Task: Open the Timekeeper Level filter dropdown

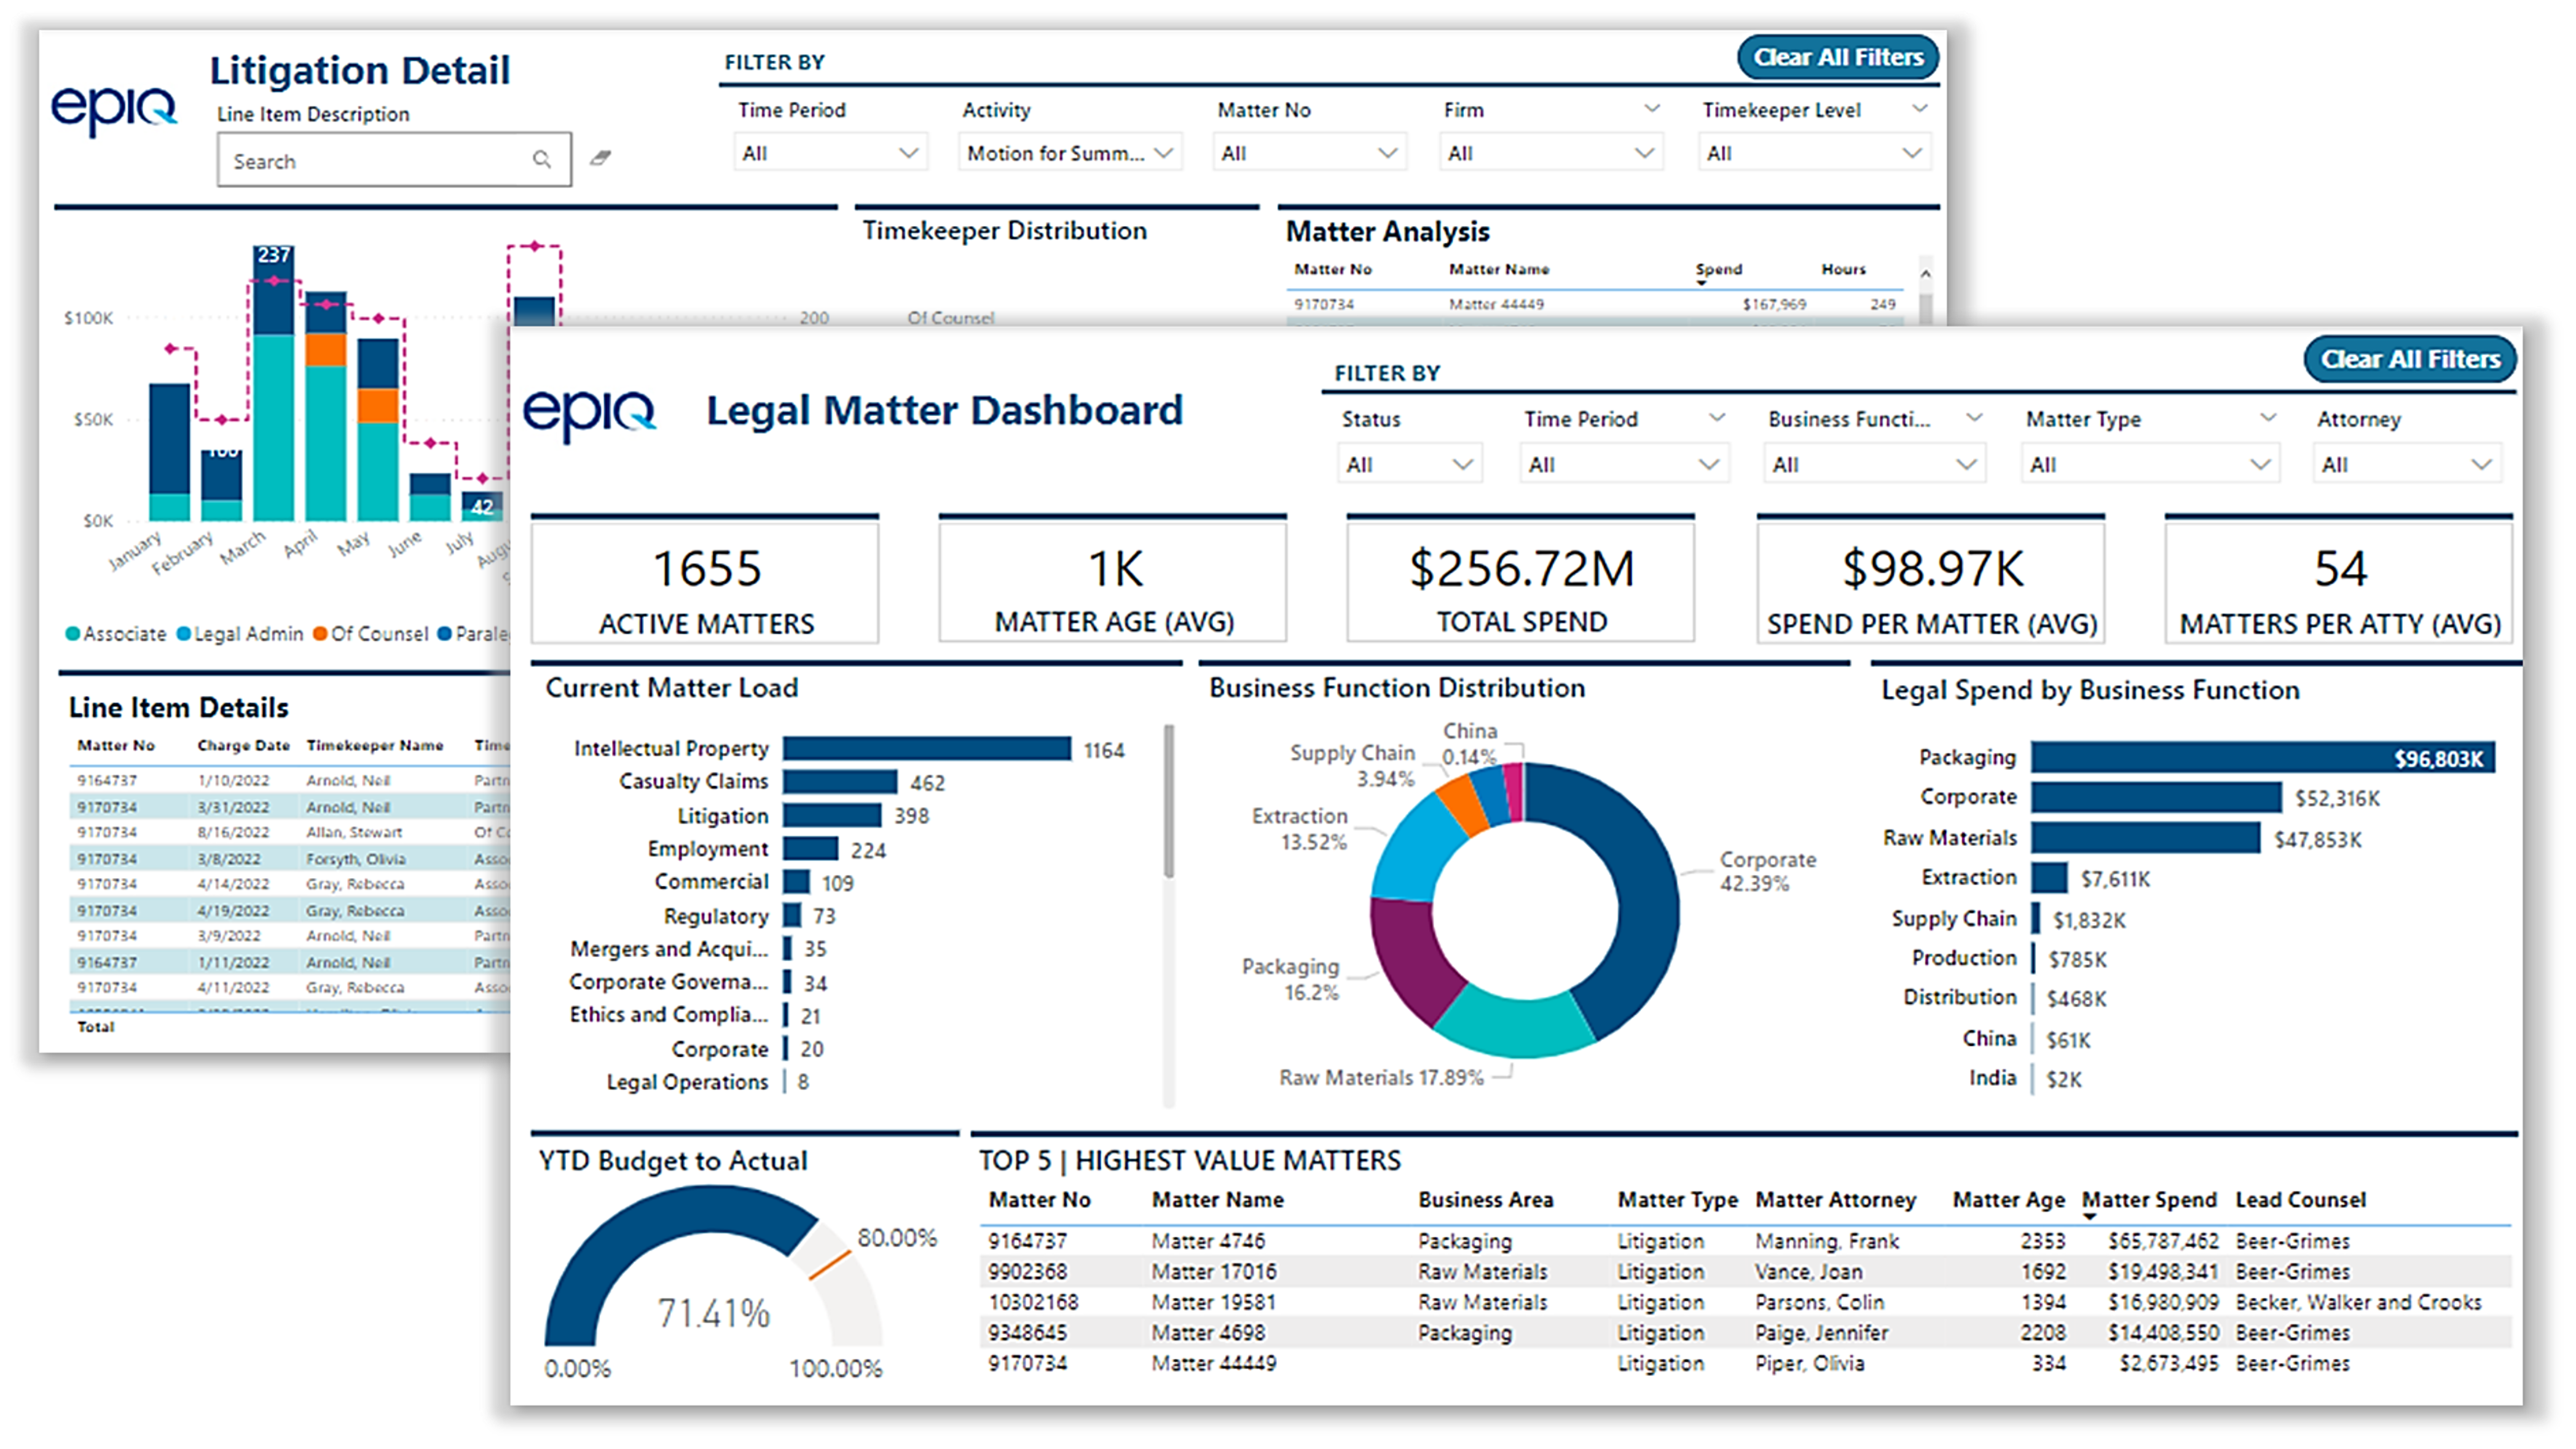Action: pos(1814,153)
